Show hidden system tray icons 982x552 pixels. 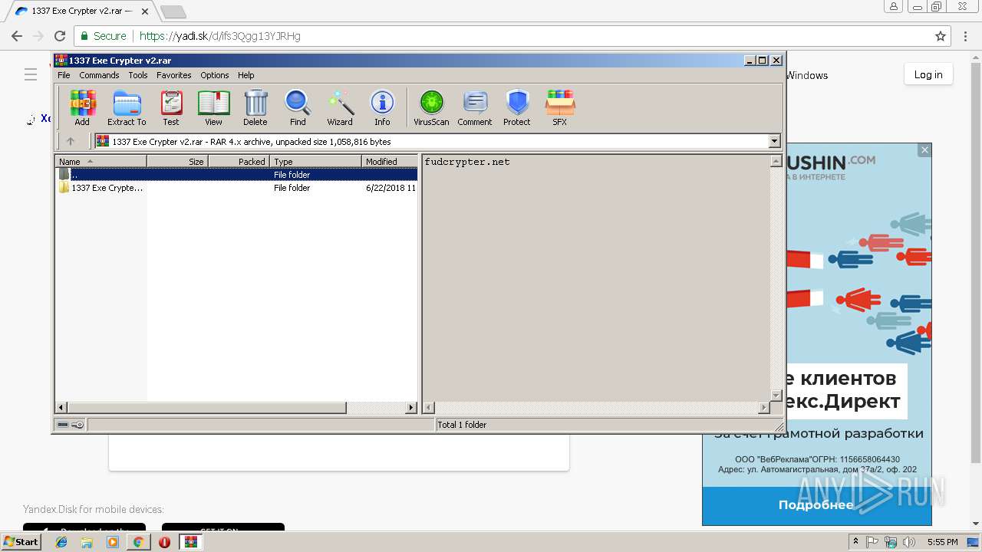[x=855, y=542]
